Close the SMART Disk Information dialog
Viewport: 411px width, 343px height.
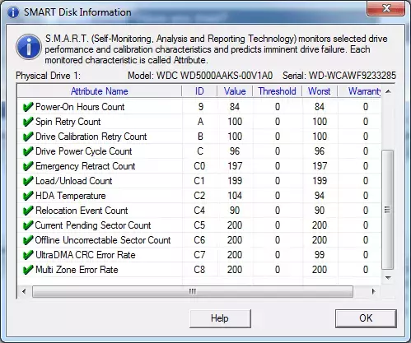[x=385, y=8]
